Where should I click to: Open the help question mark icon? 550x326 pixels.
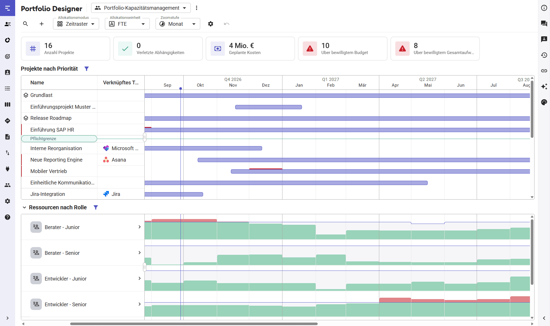(x=8, y=217)
